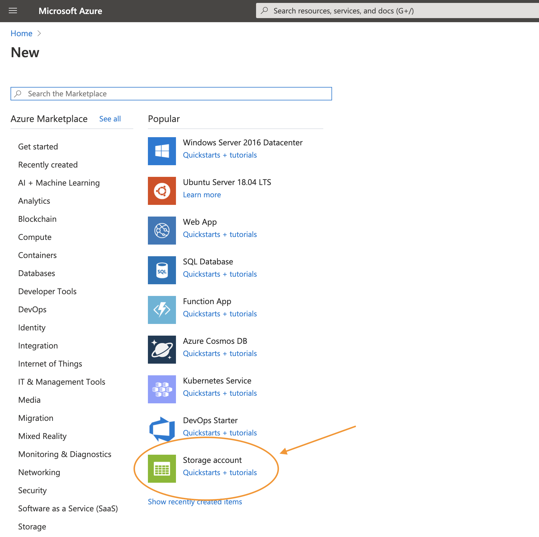The image size is (539, 537).
Task: Click the SQL Database icon
Action: coord(162,270)
